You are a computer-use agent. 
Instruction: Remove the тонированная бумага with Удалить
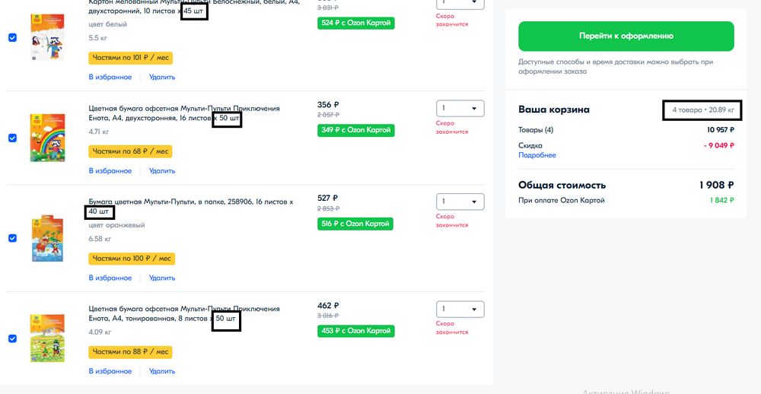pyautogui.click(x=162, y=372)
